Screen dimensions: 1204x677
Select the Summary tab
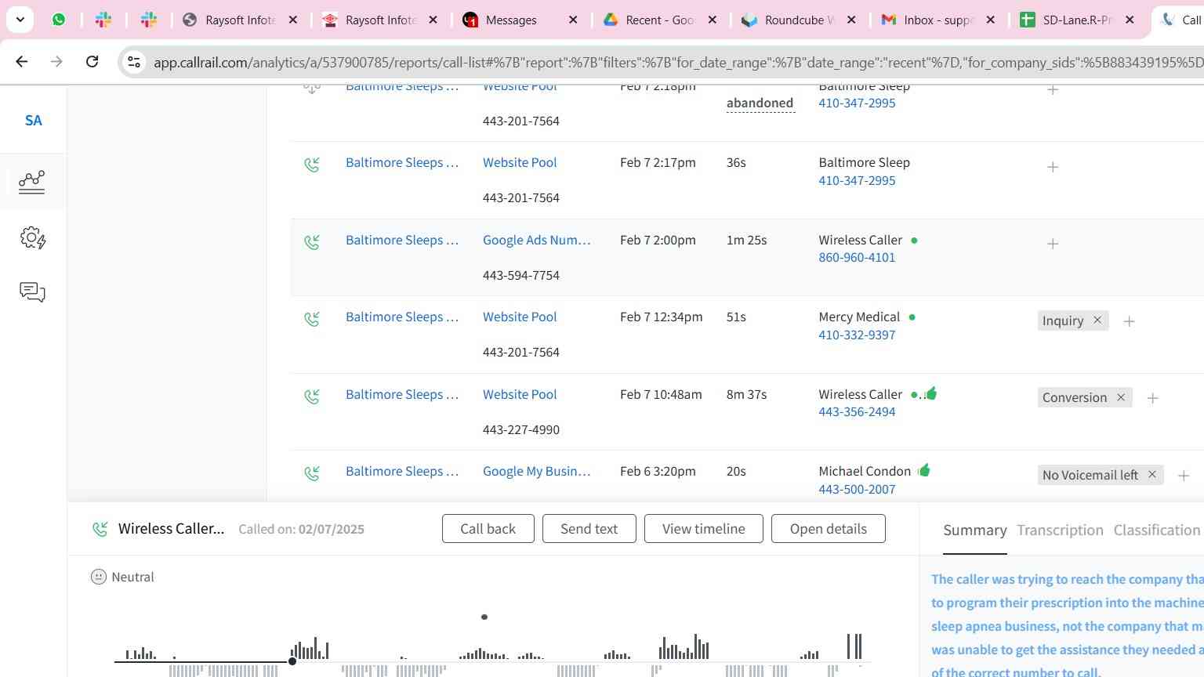(974, 530)
